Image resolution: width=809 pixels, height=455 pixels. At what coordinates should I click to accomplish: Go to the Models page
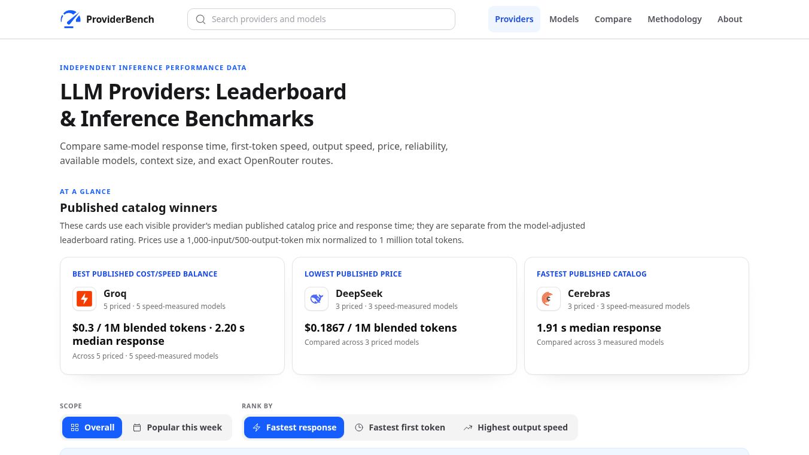(564, 19)
